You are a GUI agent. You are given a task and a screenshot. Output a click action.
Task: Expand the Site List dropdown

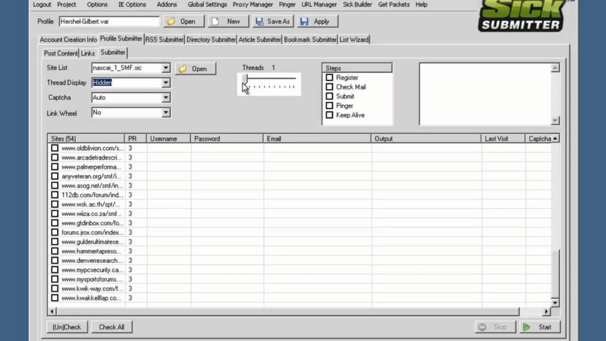166,68
